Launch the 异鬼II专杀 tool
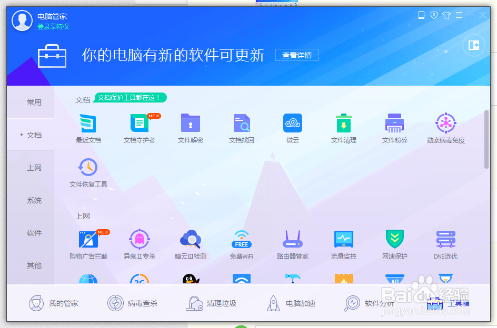This screenshot has width=497, height=328. click(x=140, y=244)
